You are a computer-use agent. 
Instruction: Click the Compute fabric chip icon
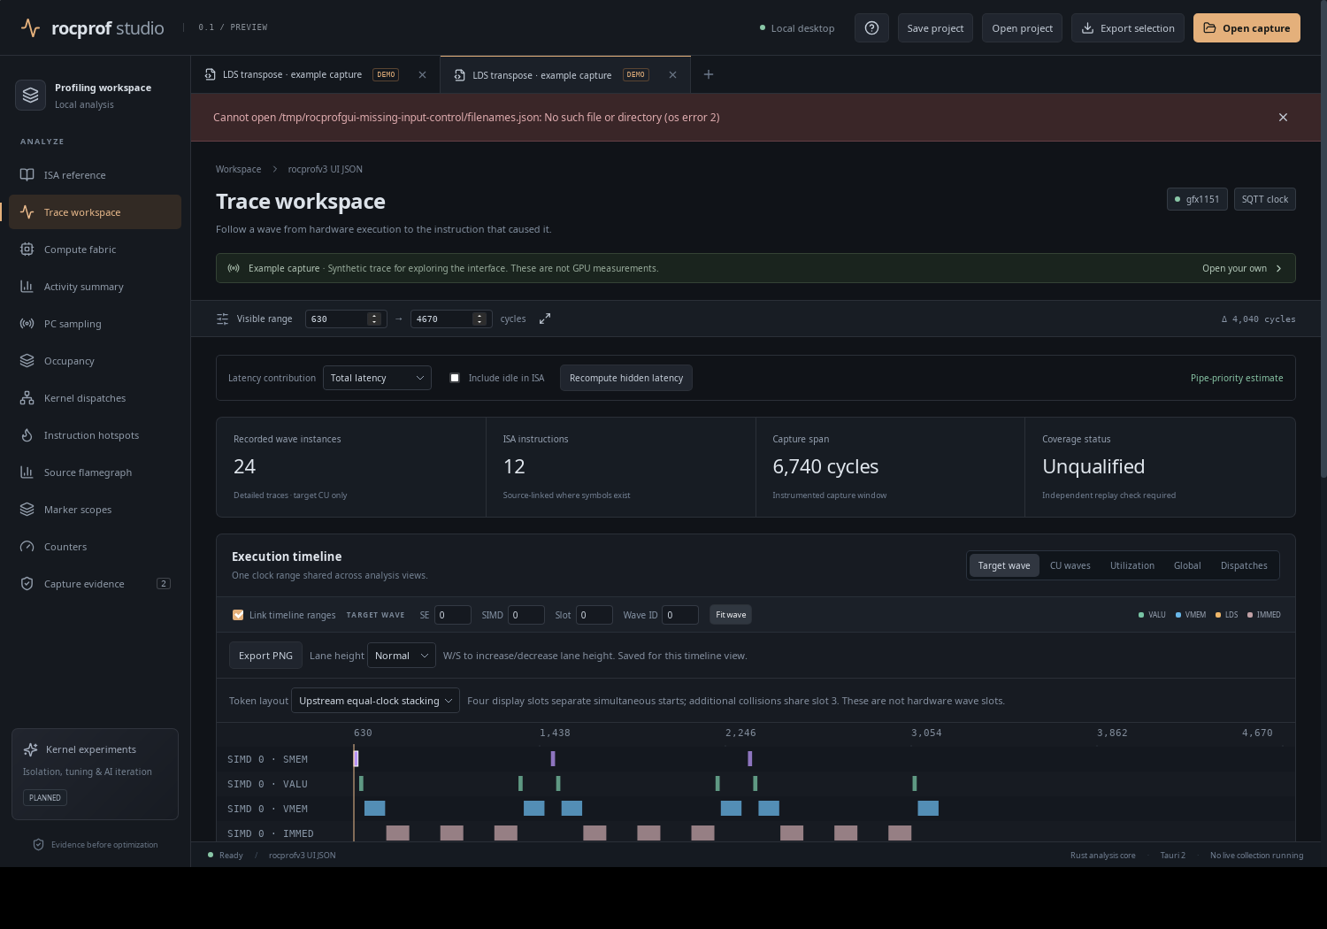27,250
